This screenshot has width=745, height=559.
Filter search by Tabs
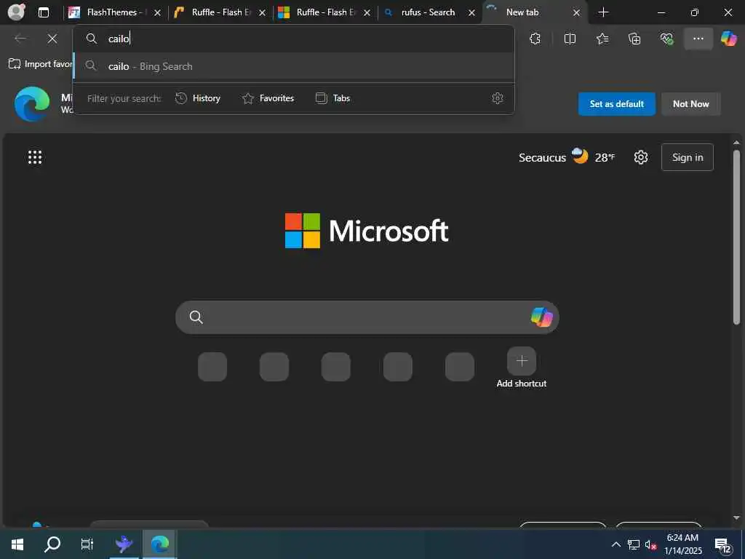332,98
